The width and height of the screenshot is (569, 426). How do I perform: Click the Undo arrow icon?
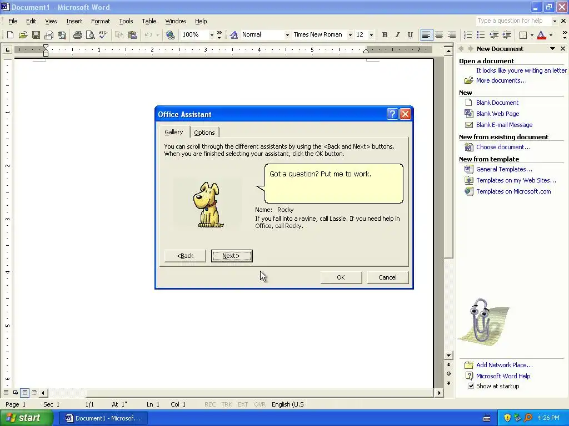148,35
